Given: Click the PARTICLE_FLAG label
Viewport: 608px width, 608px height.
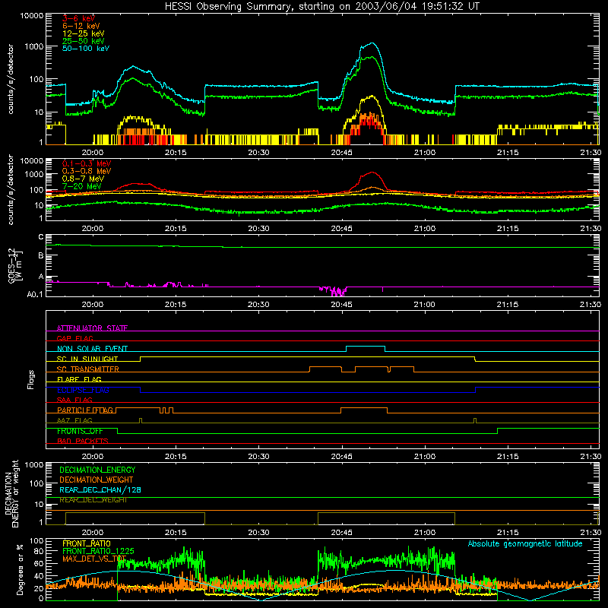Looking at the screenshot, I should pyautogui.click(x=85, y=410).
